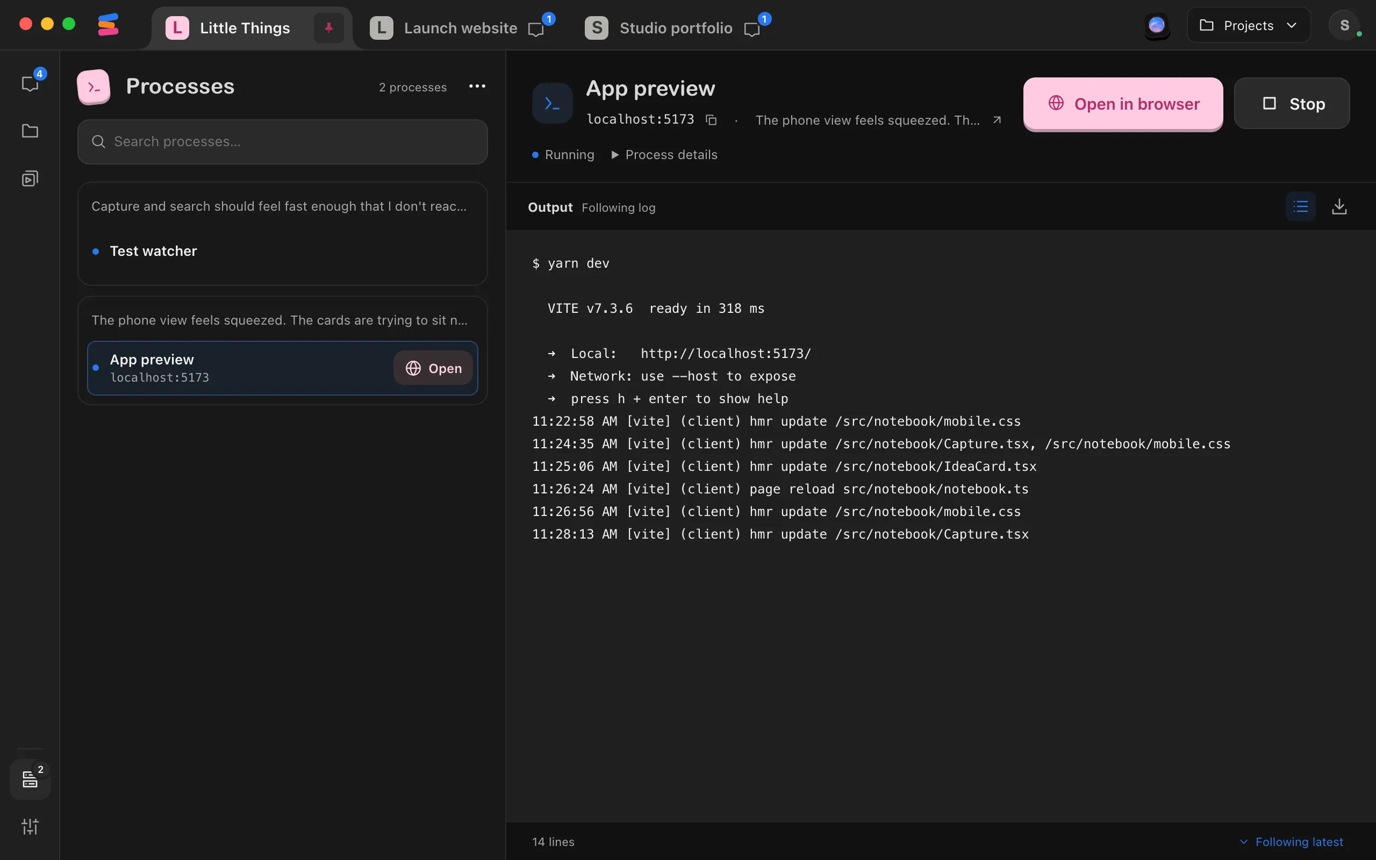Click the 'Capture and search should feel fast' text
Viewport: 1376px width, 860px height.
click(x=279, y=206)
